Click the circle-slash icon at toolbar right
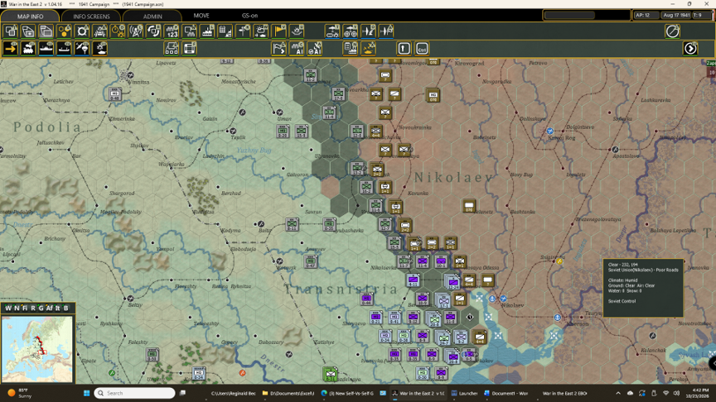The height and width of the screenshot is (402, 716). (x=672, y=31)
